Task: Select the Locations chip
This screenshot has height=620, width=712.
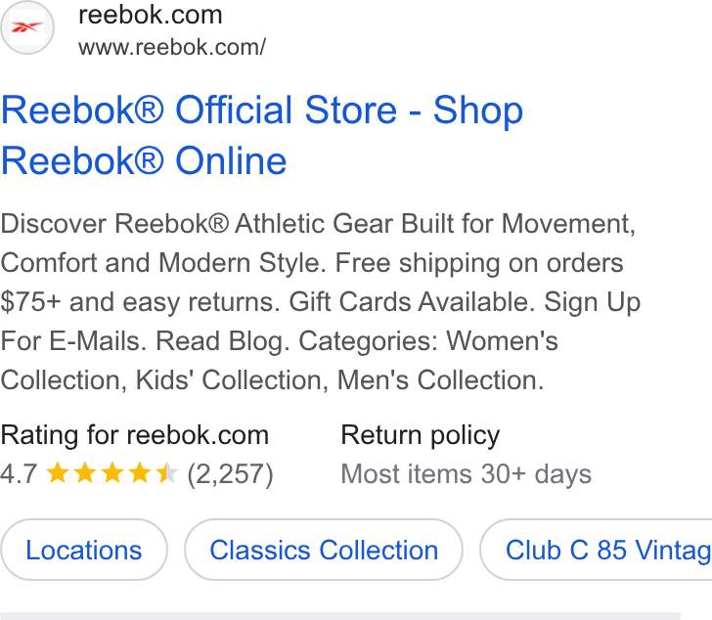Action: coord(84,550)
